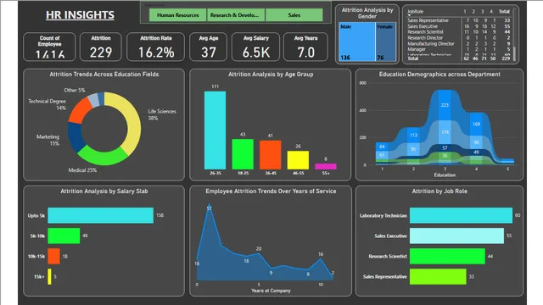This screenshot has width=543, height=305.
Task: Select the Male tile in gender treemap
Action: pos(356,42)
